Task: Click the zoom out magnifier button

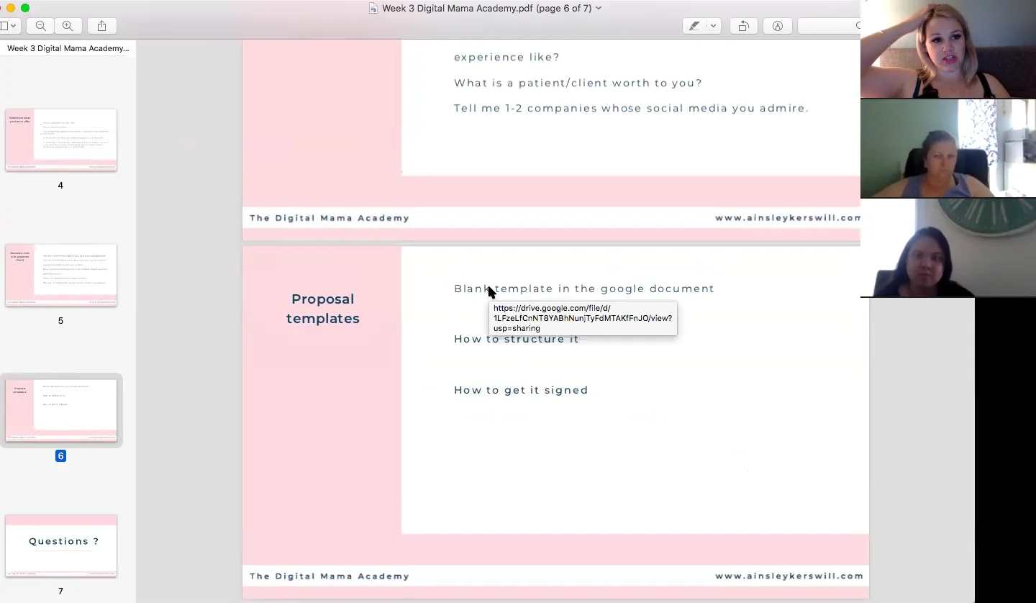Action: coord(41,26)
